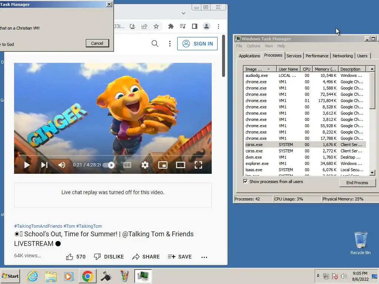The image size is (379, 284).
Task: Open the Windows Start menu
Action: [10, 276]
